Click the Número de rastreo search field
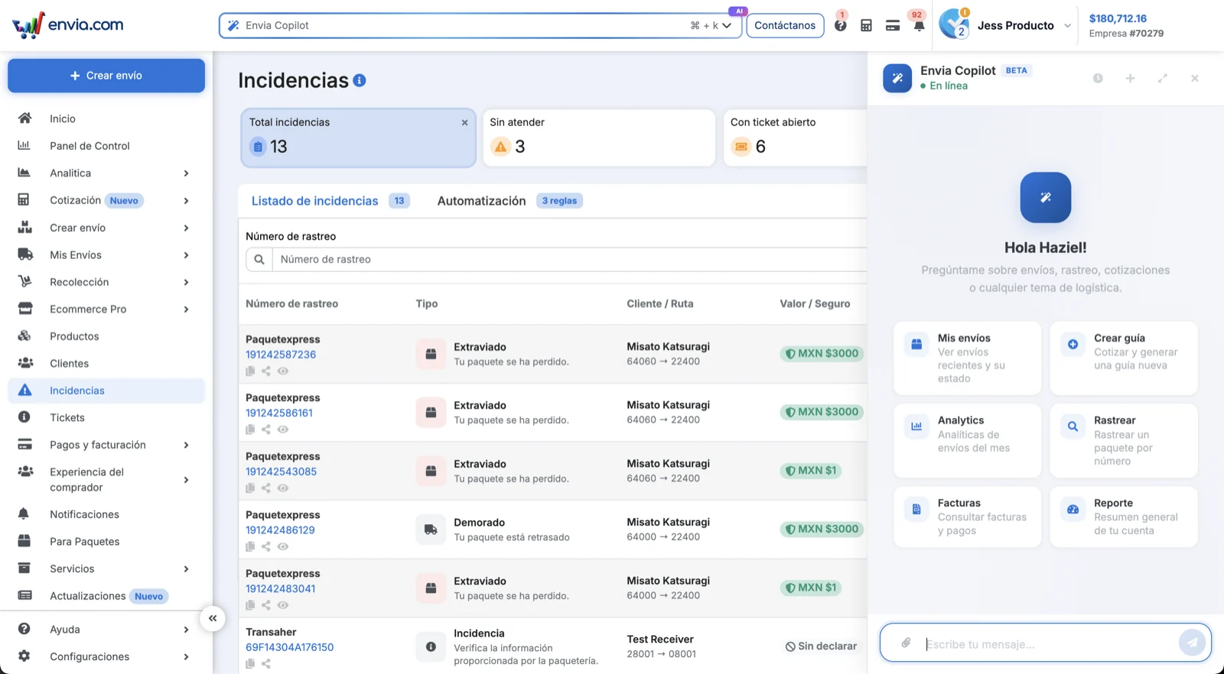This screenshot has height=674, width=1224. [x=570, y=259]
